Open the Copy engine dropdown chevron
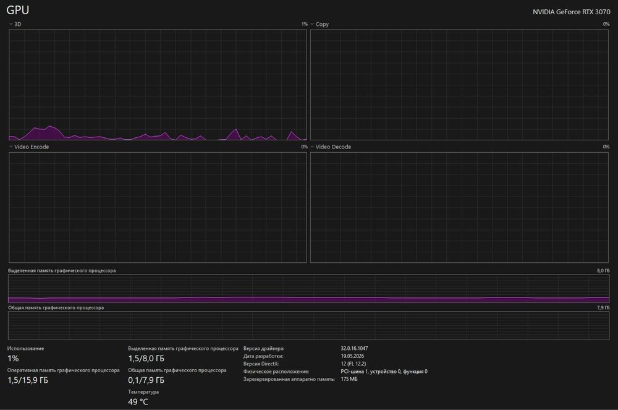The width and height of the screenshot is (618, 410). tap(312, 24)
